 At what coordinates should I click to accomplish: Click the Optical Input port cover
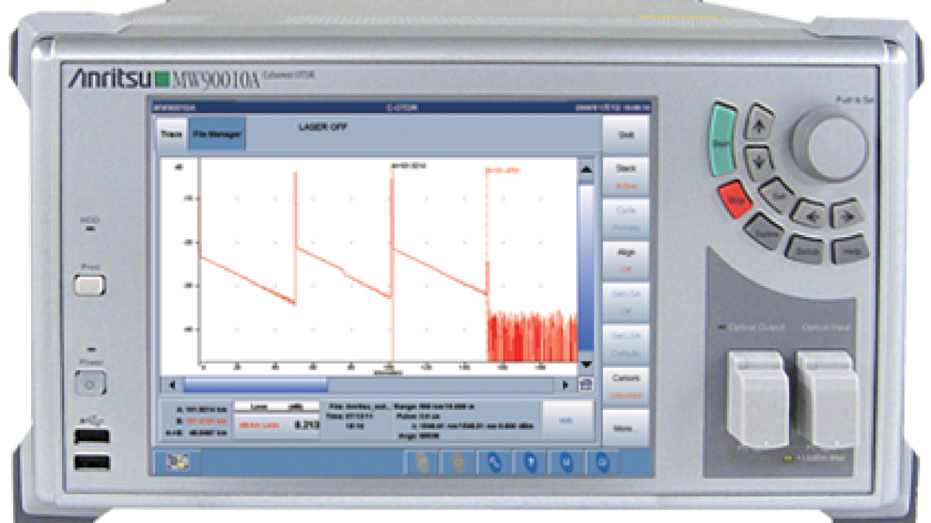point(827,401)
